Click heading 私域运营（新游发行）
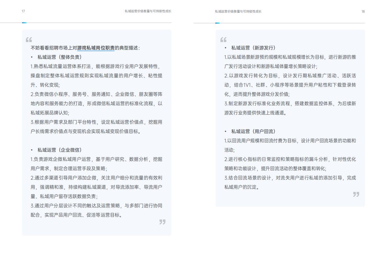387x274 pixels. 254,48
